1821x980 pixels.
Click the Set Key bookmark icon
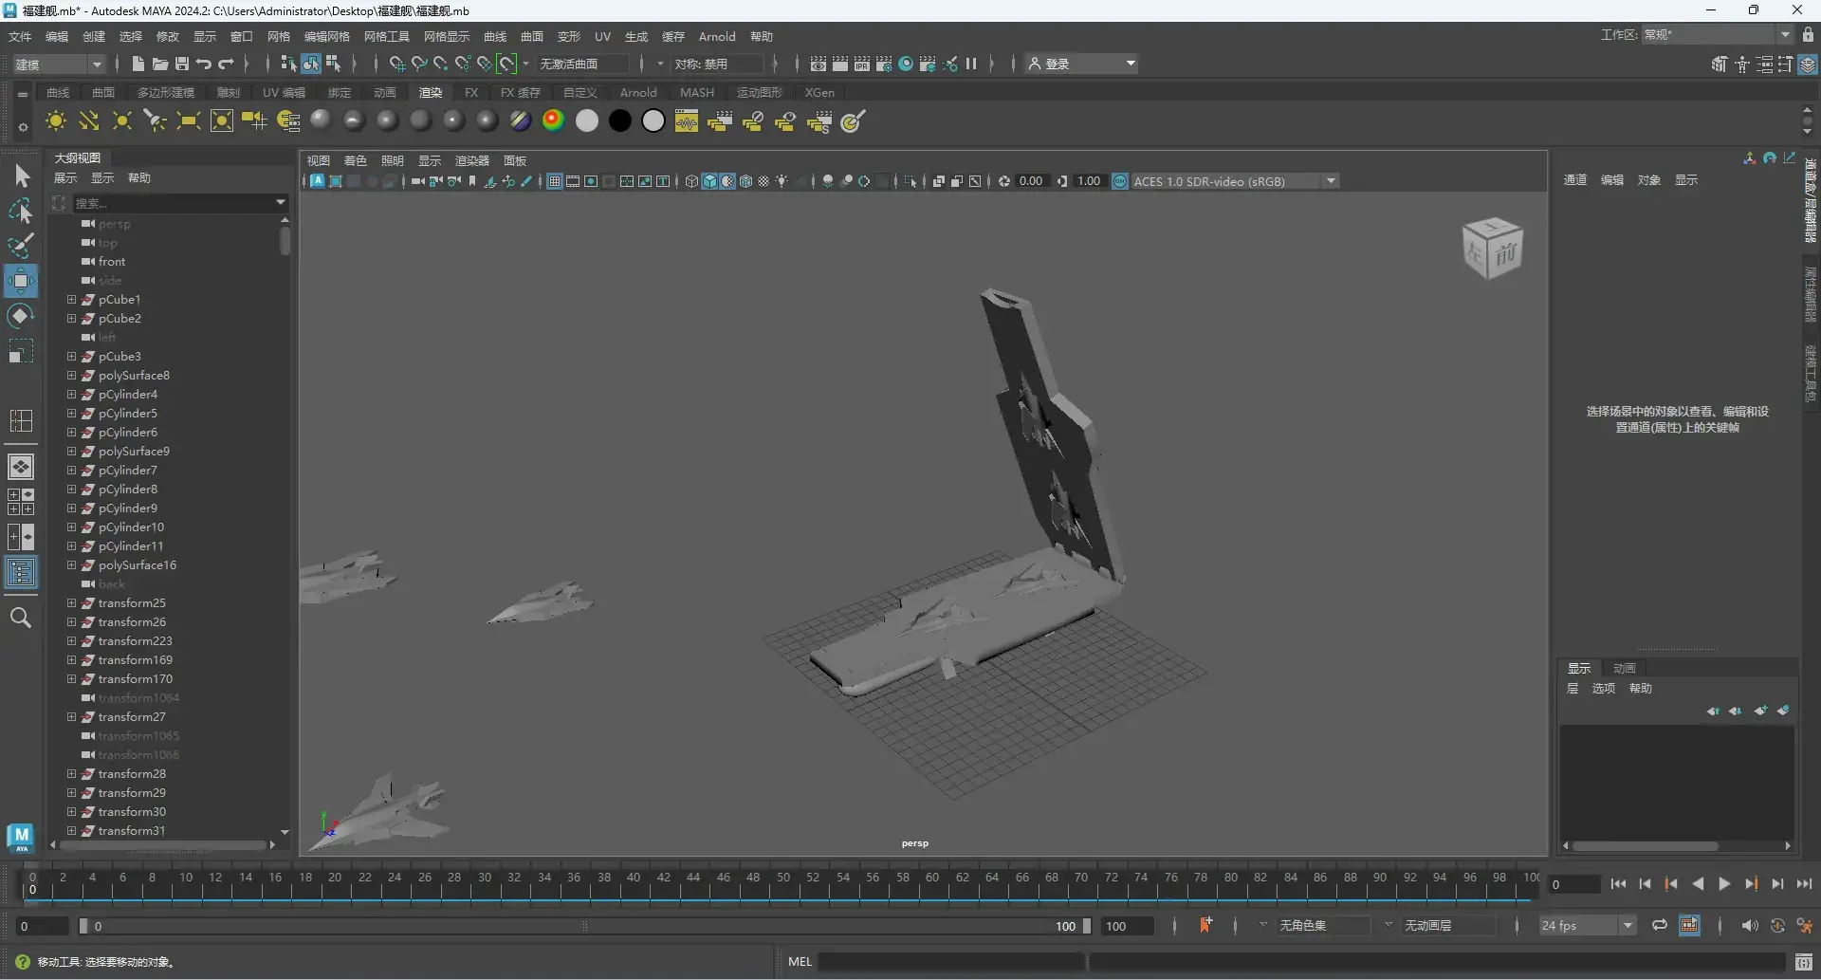[1205, 925]
